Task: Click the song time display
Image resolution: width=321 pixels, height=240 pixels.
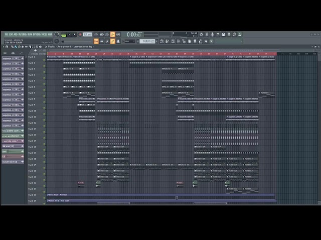Action: pyautogui.click(x=134, y=34)
